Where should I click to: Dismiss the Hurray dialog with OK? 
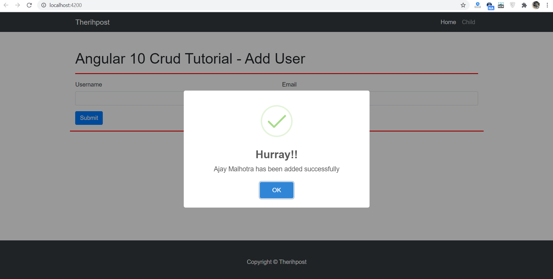point(276,190)
